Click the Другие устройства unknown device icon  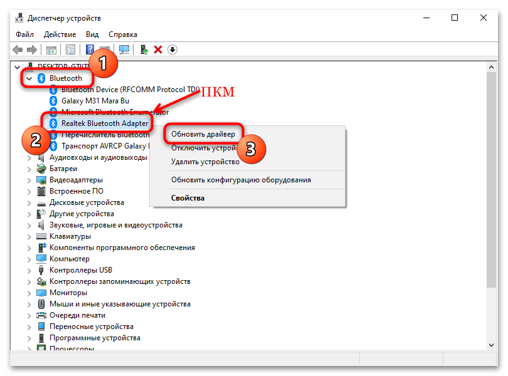(41, 214)
